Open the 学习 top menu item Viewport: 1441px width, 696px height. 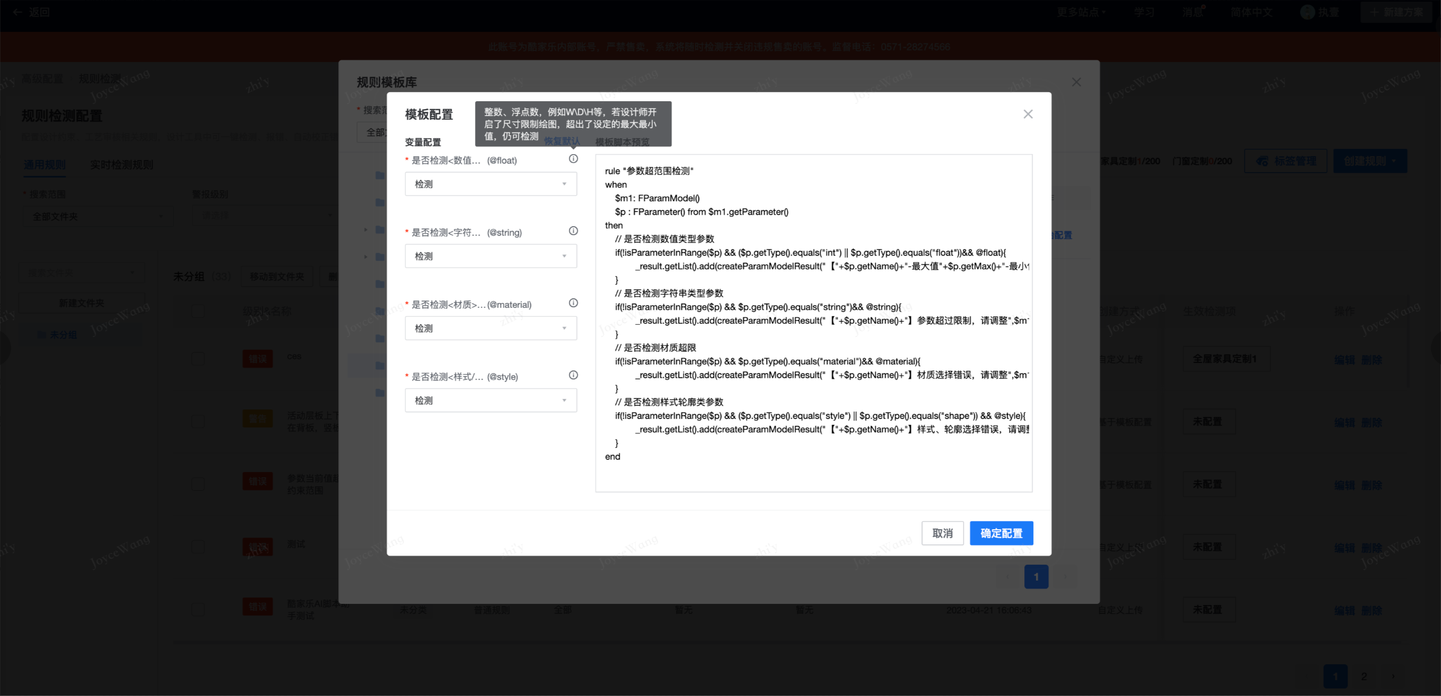coord(1144,12)
